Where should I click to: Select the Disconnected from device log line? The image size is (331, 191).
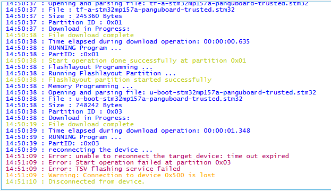75,181
